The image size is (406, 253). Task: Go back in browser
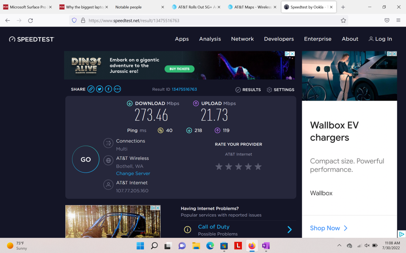point(7,21)
